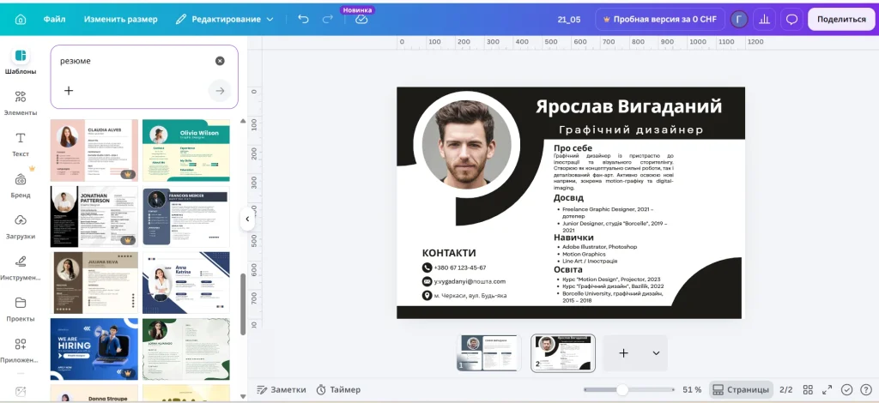
Task: Click the checkmark design check icon
Action: 846,389
